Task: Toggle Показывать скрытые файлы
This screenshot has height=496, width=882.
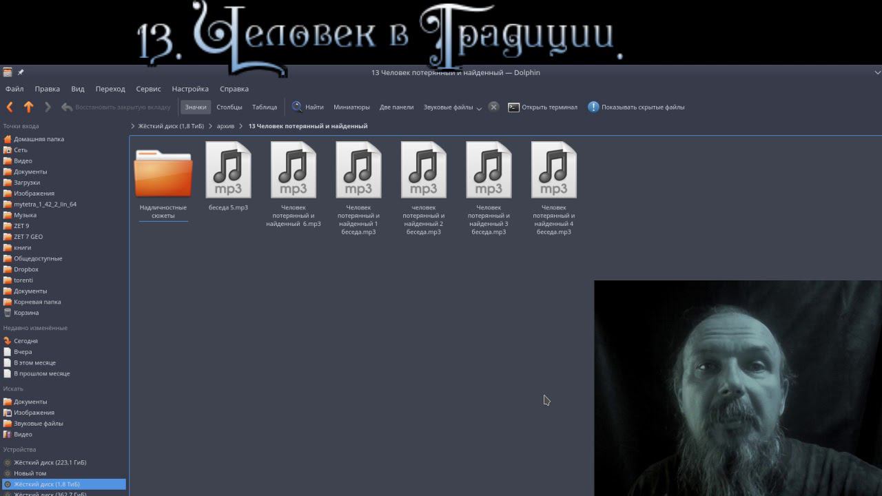Action: 636,107
